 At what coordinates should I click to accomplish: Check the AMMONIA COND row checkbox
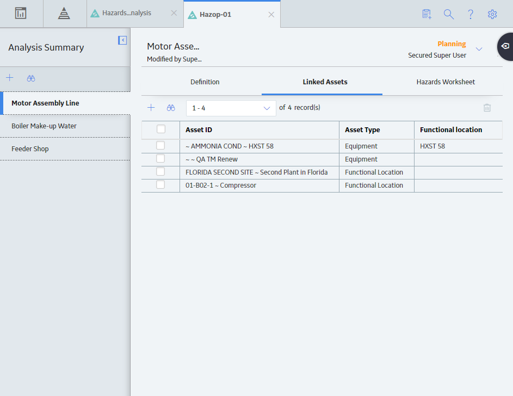pyautogui.click(x=160, y=146)
